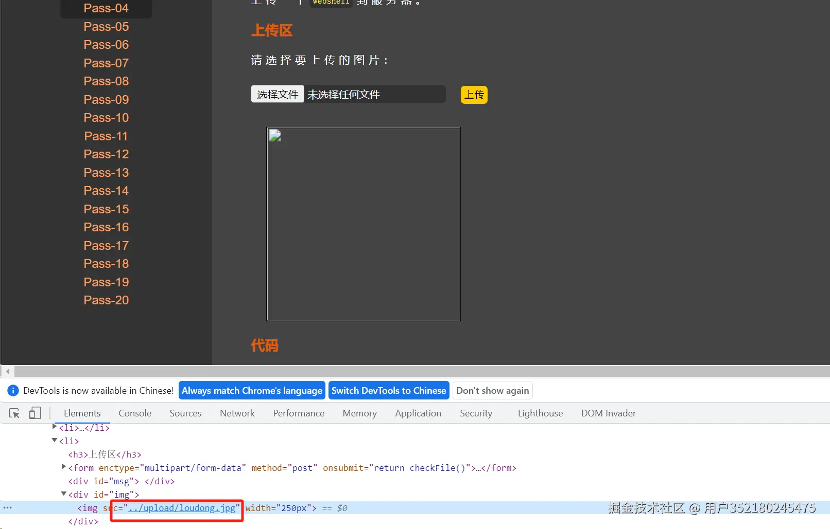The height and width of the screenshot is (529, 830).
Task: Click the 上传区 heading text
Action: pyautogui.click(x=272, y=31)
